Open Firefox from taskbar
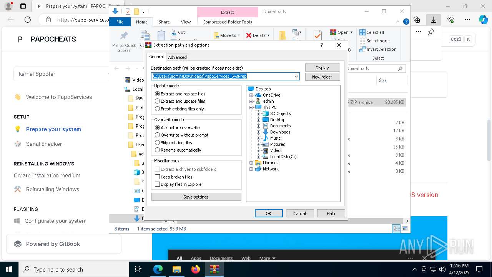Image resolution: width=492 pixels, height=277 pixels. [196, 269]
